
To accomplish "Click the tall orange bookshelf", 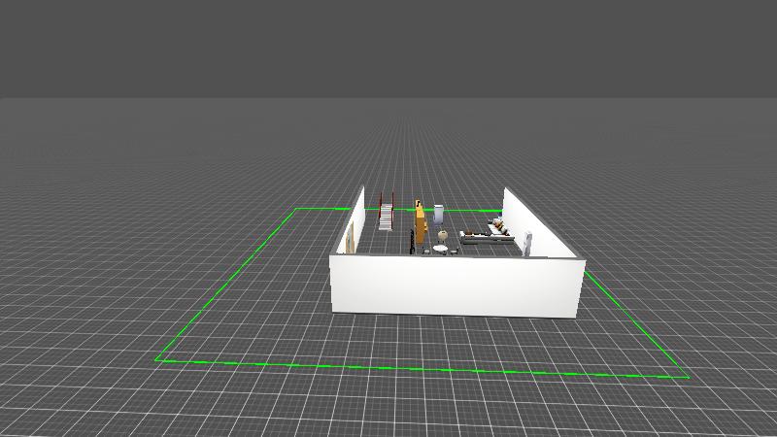I will [420, 223].
